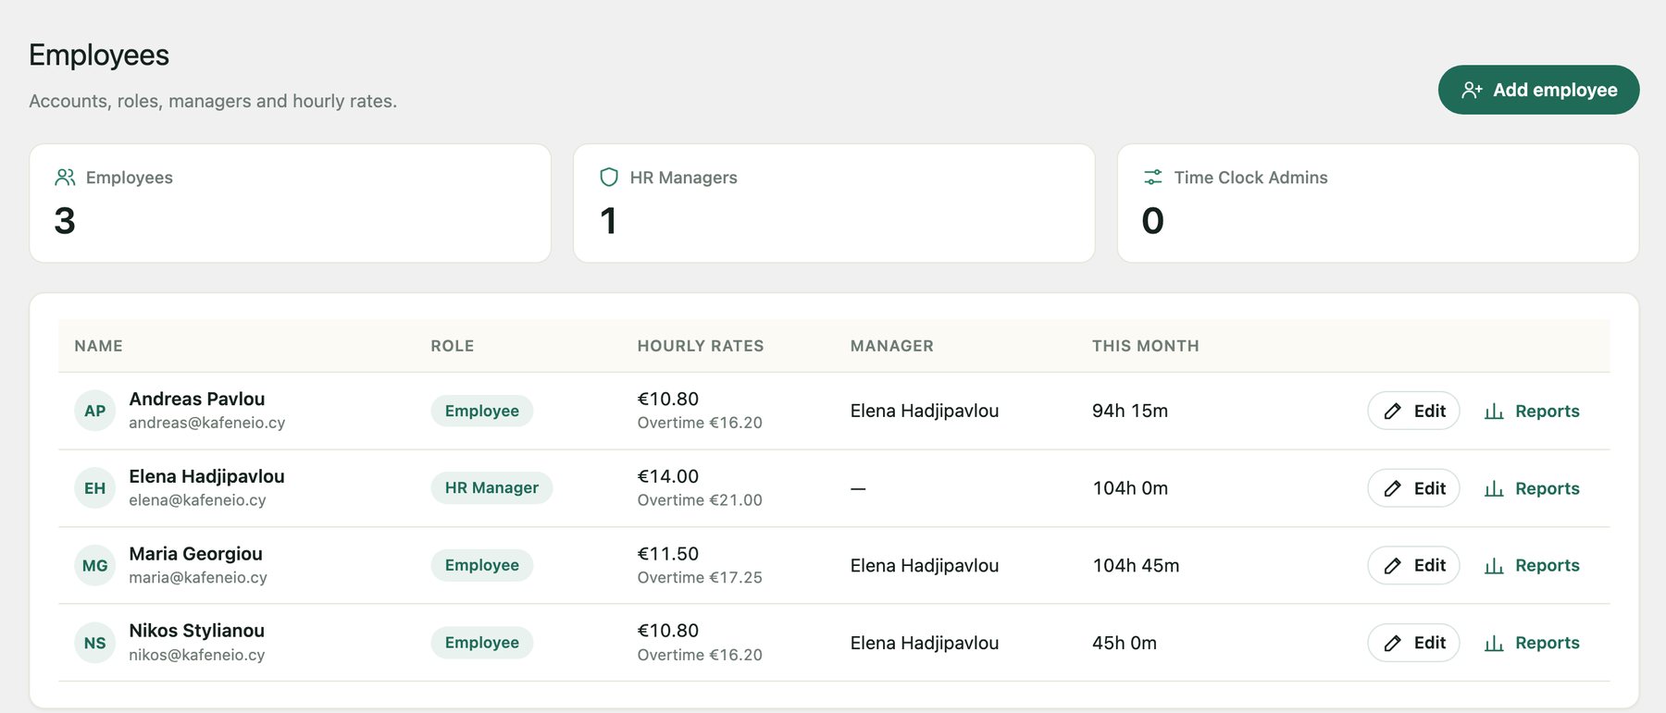Viewport: 1666px width, 713px height.
Task: Click the shield icon on HR Managers card
Action: 609,177
